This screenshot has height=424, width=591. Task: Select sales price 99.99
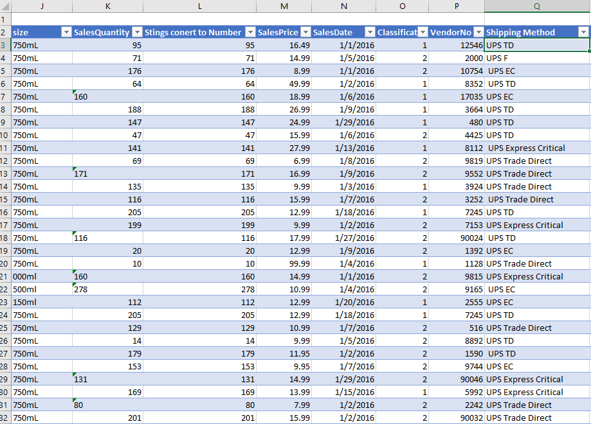pos(284,263)
